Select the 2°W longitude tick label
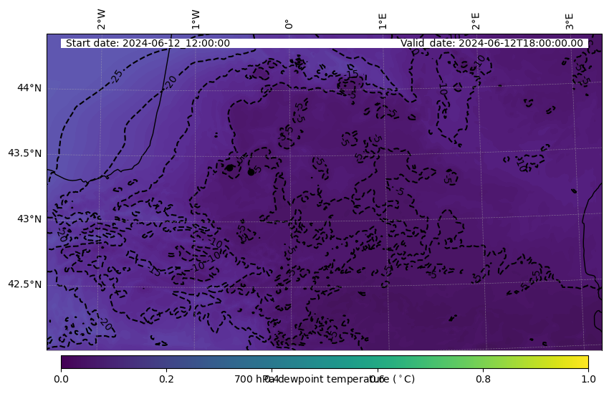This screenshot has height=399, width=609. point(101,20)
